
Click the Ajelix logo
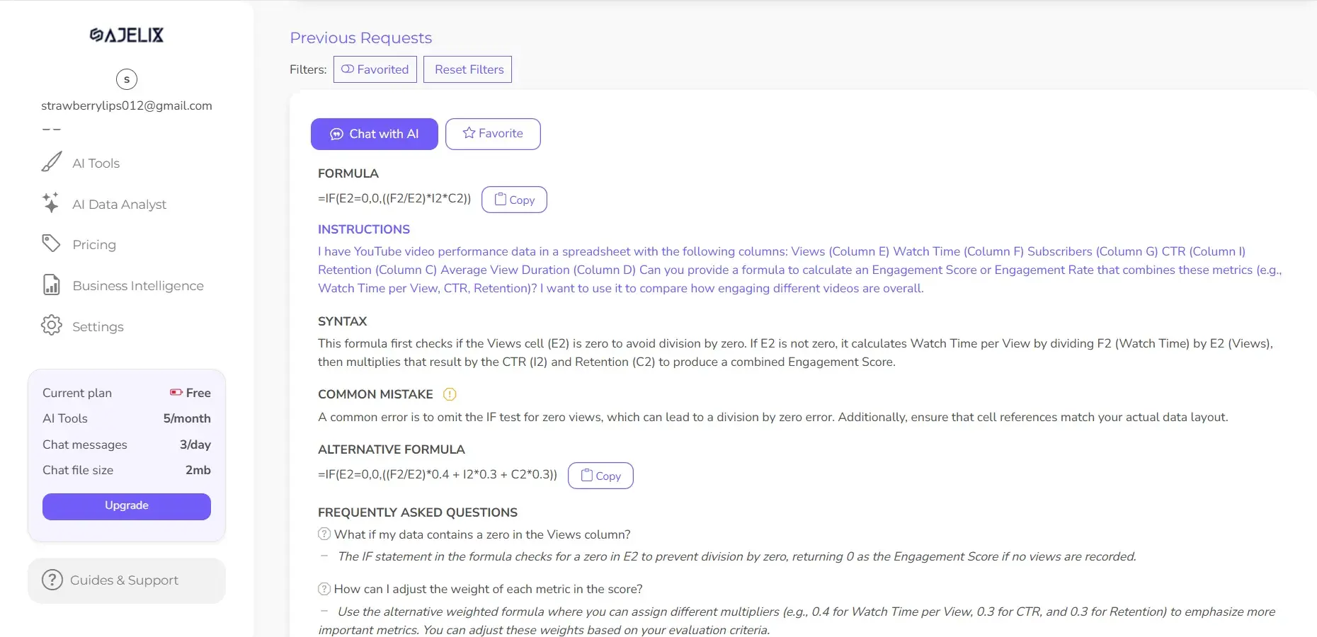pyautogui.click(x=126, y=35)
